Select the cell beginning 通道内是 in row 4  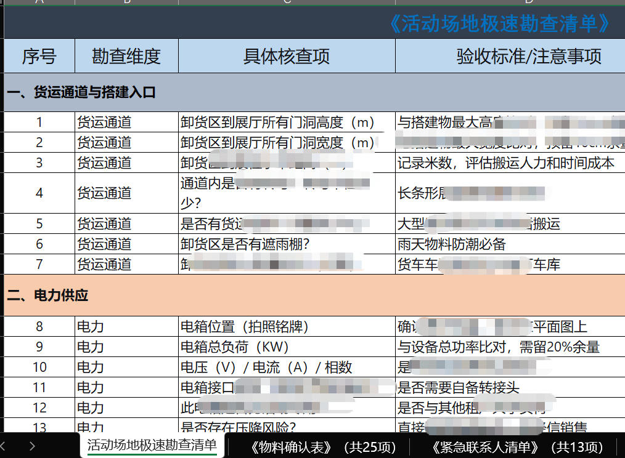click(x=287, y=193)
